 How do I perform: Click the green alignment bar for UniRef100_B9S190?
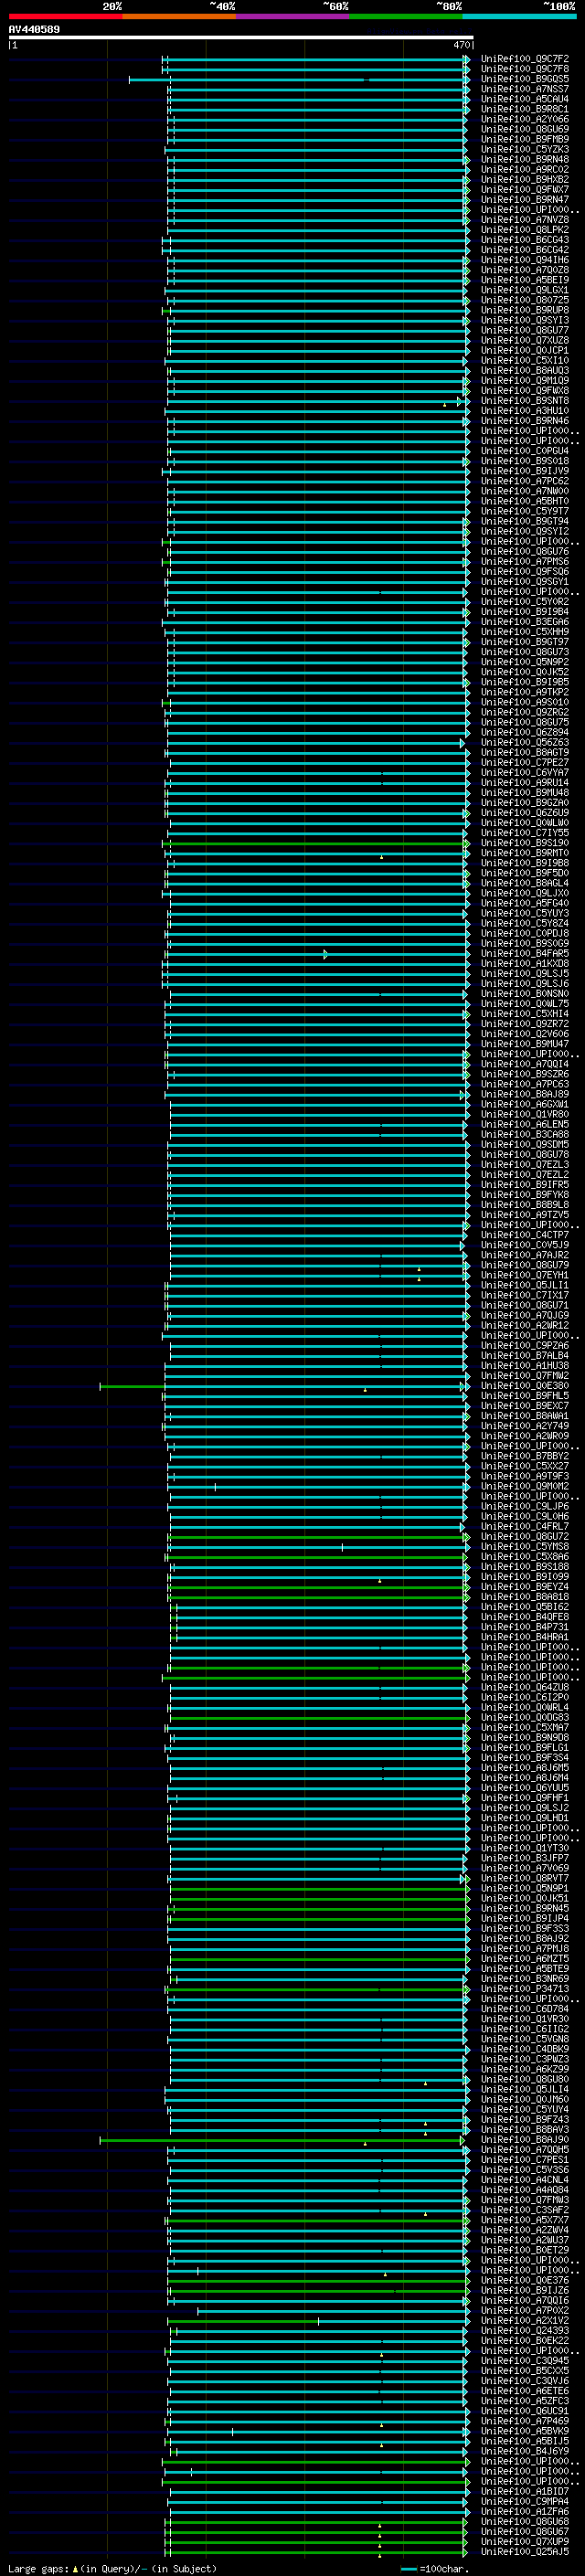[x=316, y=844]
